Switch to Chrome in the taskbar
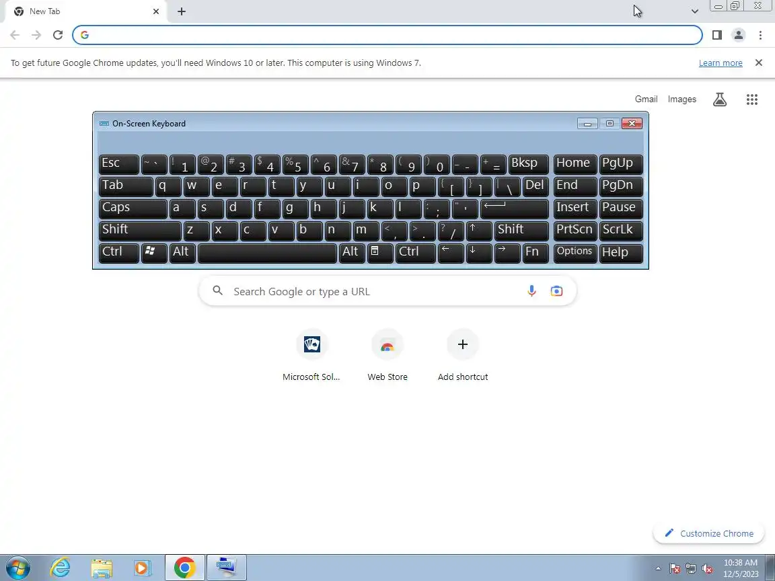The height and width of the screenshot is (581, 775). click(184, 568)
